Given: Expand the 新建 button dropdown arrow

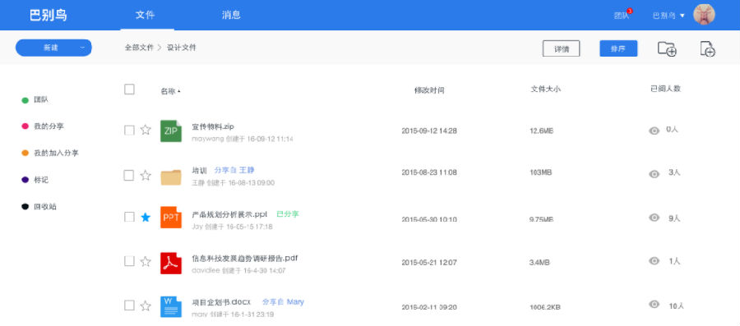Looking at the screenshot, I should point(82,48).
